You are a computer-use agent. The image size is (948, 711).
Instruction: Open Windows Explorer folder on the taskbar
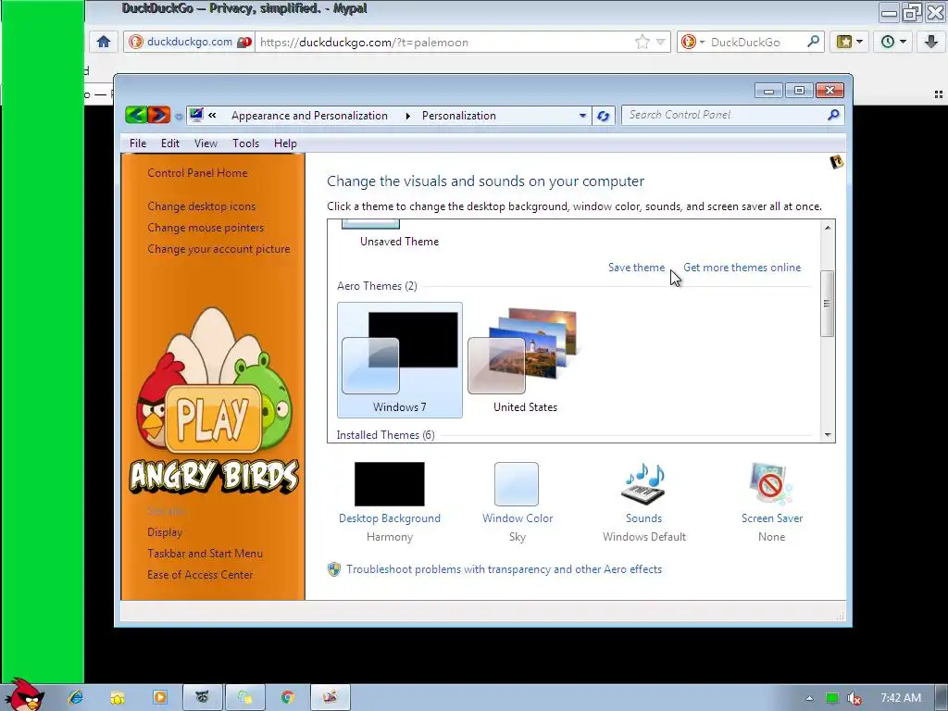118,697
